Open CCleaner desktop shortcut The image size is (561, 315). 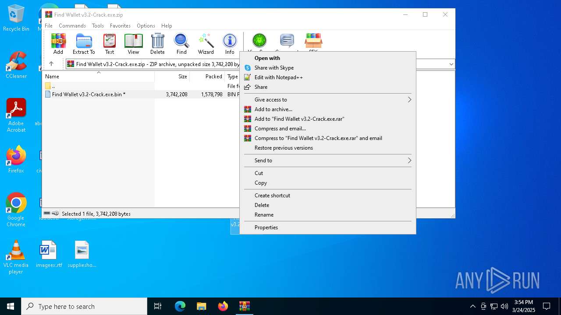click(16, 66)
